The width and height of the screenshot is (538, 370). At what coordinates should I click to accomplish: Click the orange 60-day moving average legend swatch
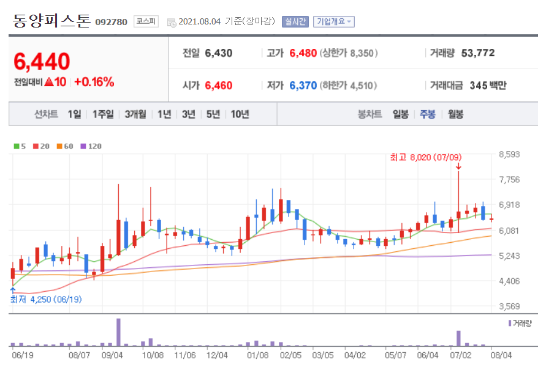(x=59, y=146)
